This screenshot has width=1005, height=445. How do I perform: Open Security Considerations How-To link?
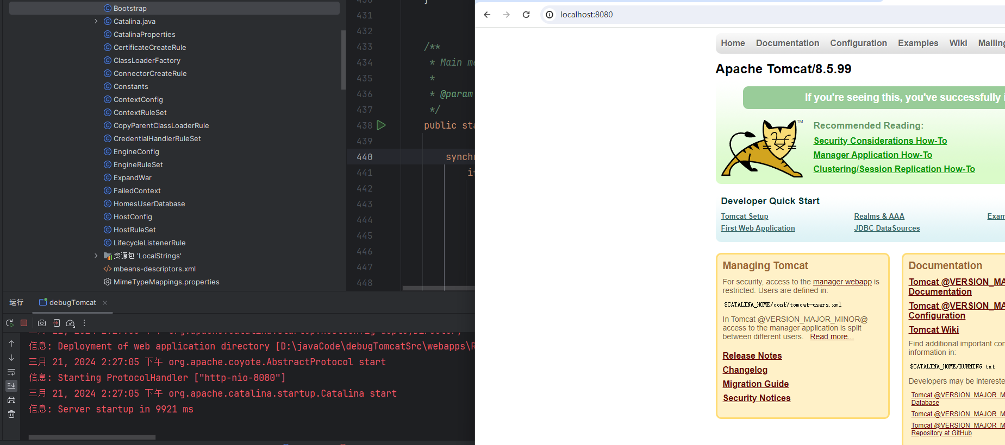[880, 141]
